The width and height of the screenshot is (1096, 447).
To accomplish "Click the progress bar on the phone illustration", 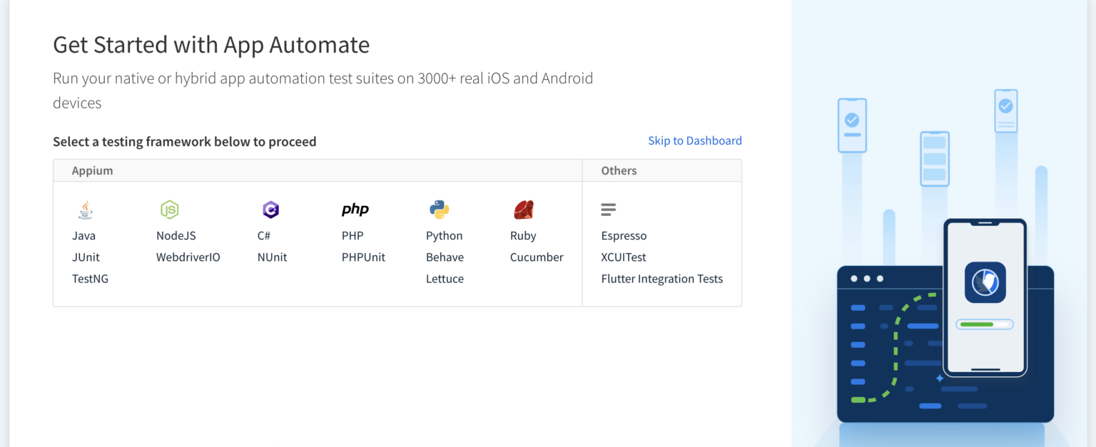I will click(985, 324).
